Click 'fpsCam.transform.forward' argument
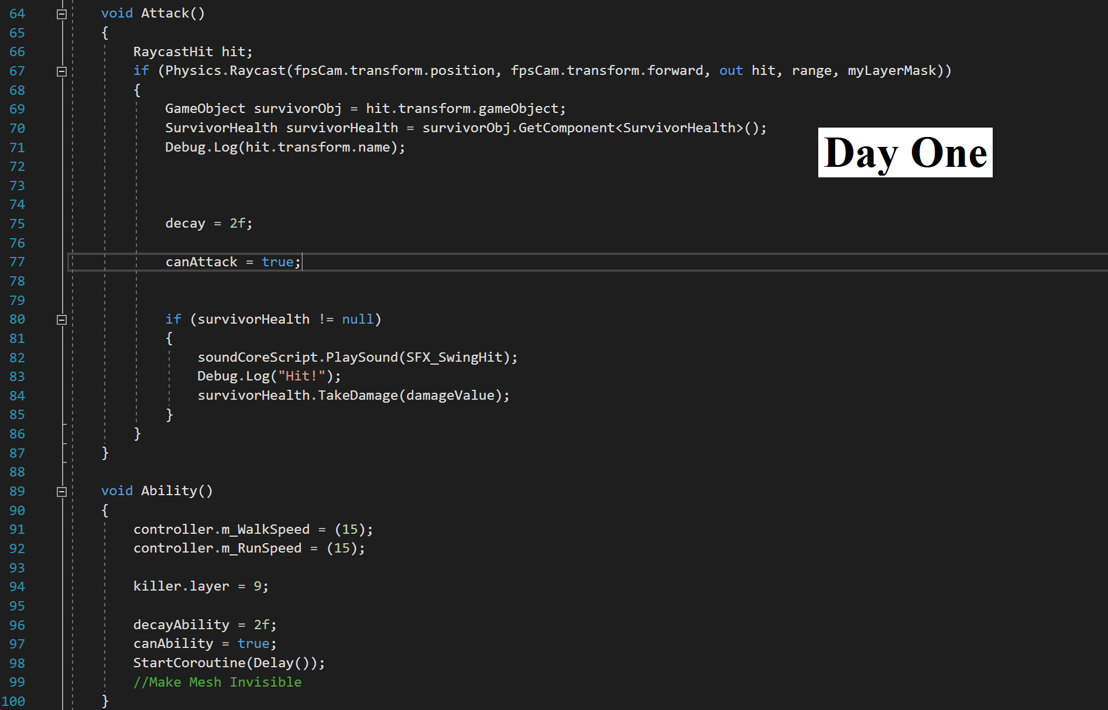Screen dimensions: 1108x710 (606, 71)
